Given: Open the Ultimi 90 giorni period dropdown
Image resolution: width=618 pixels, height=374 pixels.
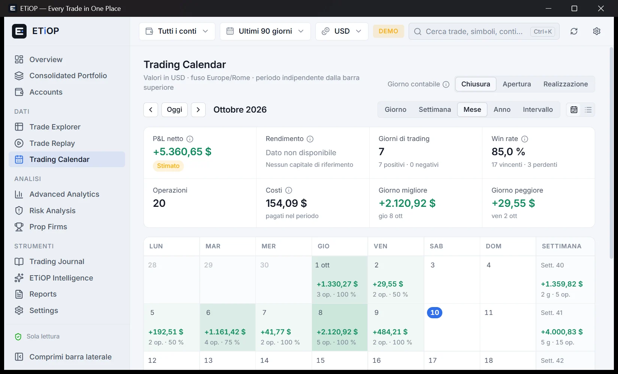Looking at the screenshot, I should coord(265,31).
